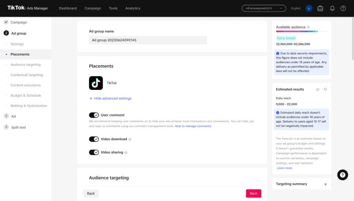The image size is (354, 201).
Task: Open the Learn more link
Action: [285, 168]
